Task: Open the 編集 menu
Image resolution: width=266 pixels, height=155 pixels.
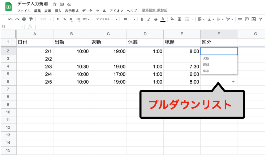Action: (37, 11)
